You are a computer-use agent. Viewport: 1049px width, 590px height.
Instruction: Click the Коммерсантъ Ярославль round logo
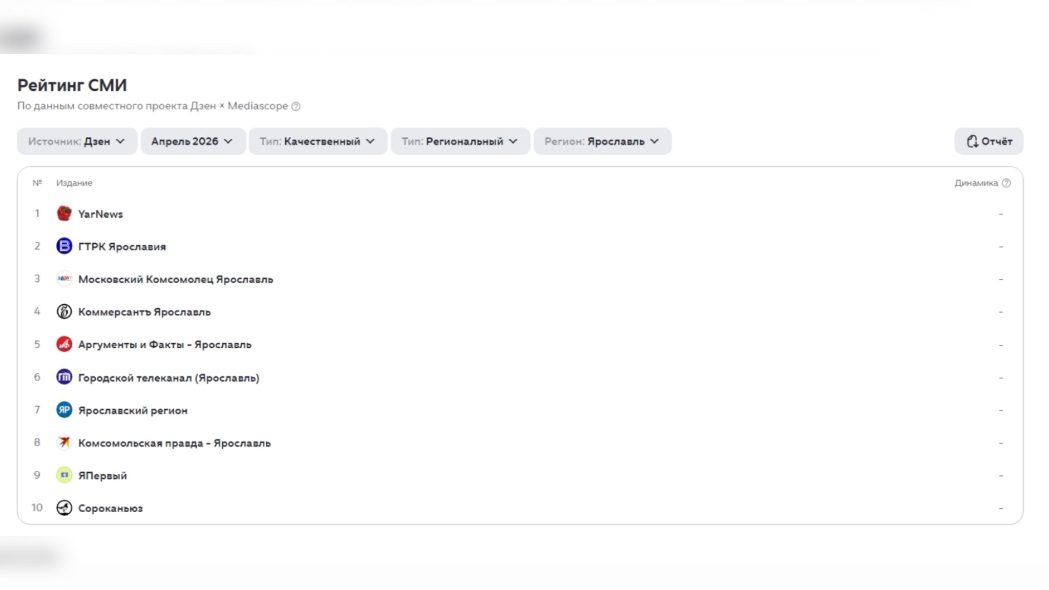(x=64, y=311)
